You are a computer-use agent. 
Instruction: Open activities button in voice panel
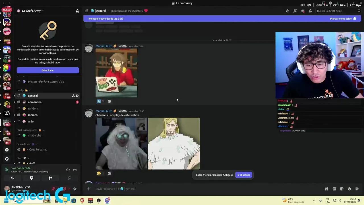[50, 178]
